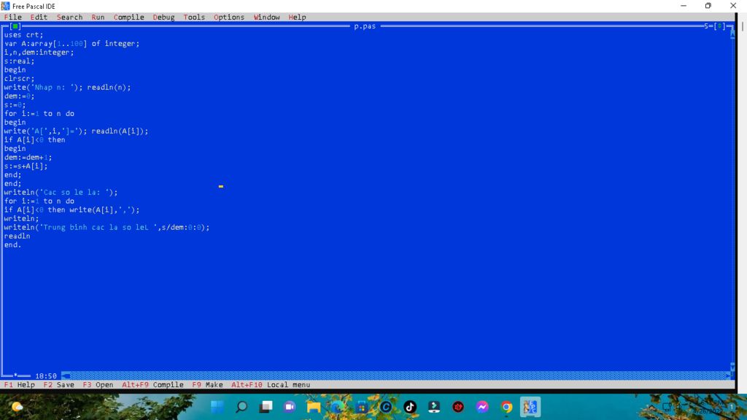The width and height of the screenshot is (747, 420).
Task: Open the Debug menu
Action: click(x=163, y=17)
